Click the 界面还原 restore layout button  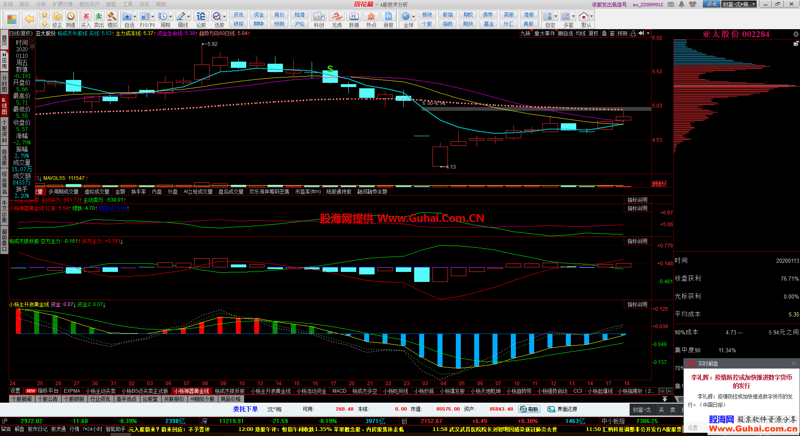[x=562, y=409]
